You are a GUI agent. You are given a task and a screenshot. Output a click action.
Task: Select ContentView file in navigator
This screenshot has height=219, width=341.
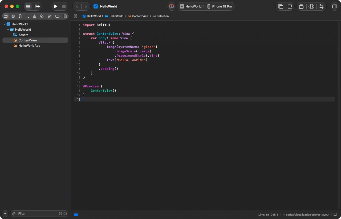35,40
